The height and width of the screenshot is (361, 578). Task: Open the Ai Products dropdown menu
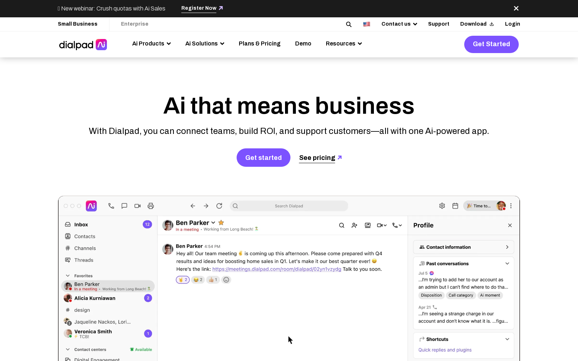pos(151,44)
